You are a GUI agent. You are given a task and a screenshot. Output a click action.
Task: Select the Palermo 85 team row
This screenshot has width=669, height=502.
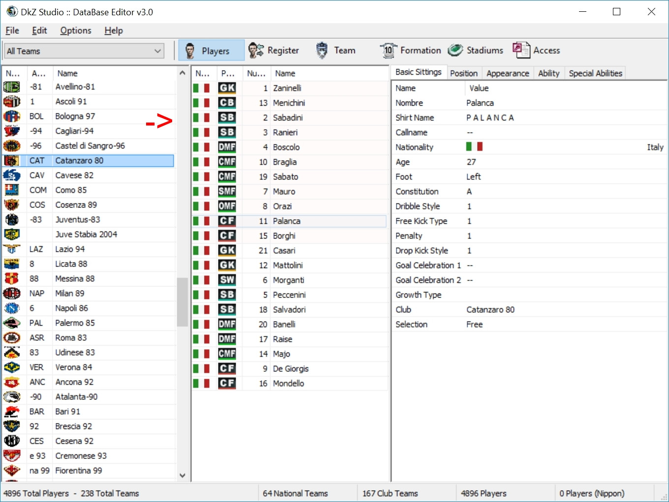pos(89,323)
